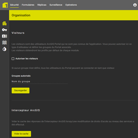Click the yellow app logo icon

click(x=5, y=5)
